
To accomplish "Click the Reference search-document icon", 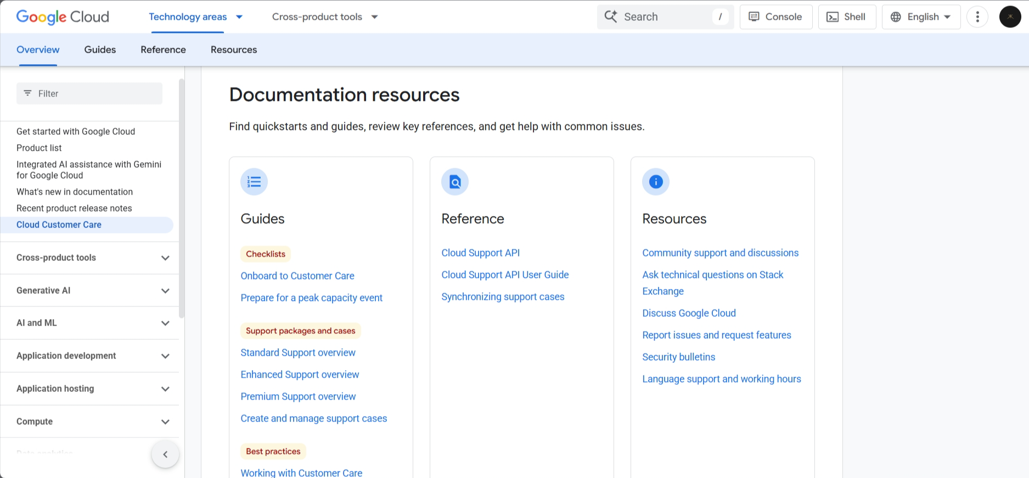I will [x=455, y=182].
